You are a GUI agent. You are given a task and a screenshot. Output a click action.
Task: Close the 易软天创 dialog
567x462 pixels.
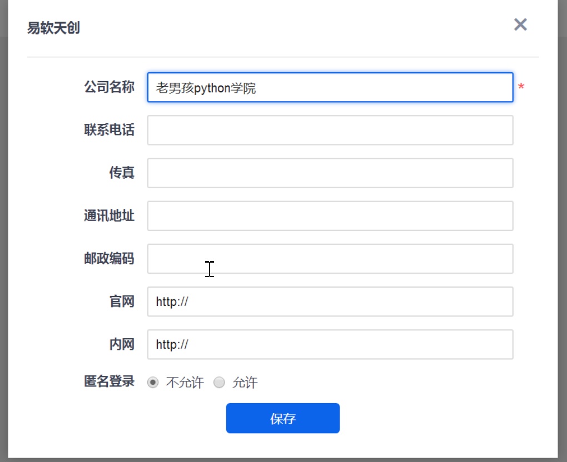point(520,24)
